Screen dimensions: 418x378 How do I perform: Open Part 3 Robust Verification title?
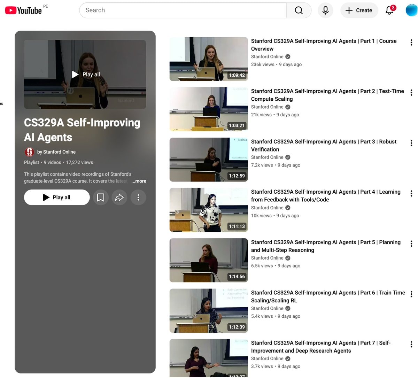coord(324,146)
